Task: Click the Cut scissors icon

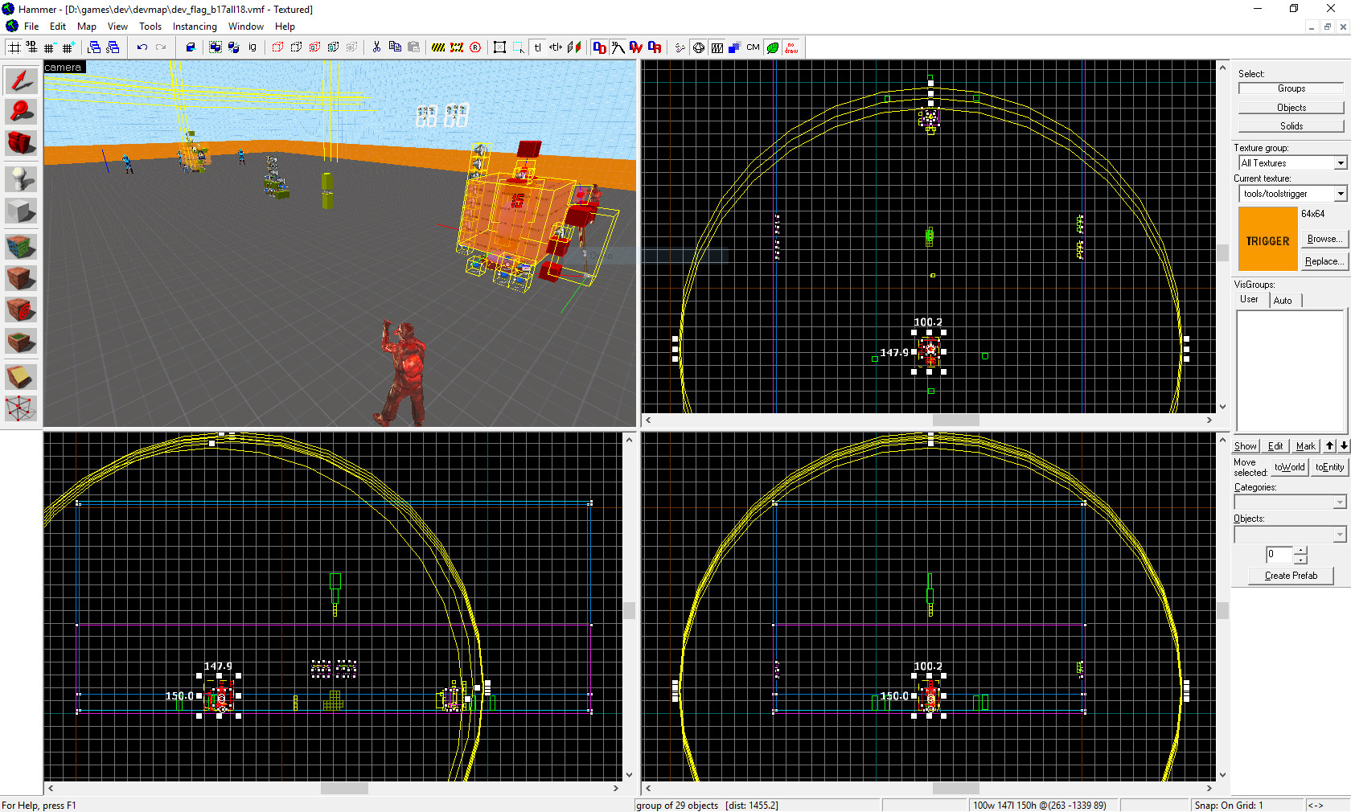Action: pyautogui.click(x=376, y=47)
